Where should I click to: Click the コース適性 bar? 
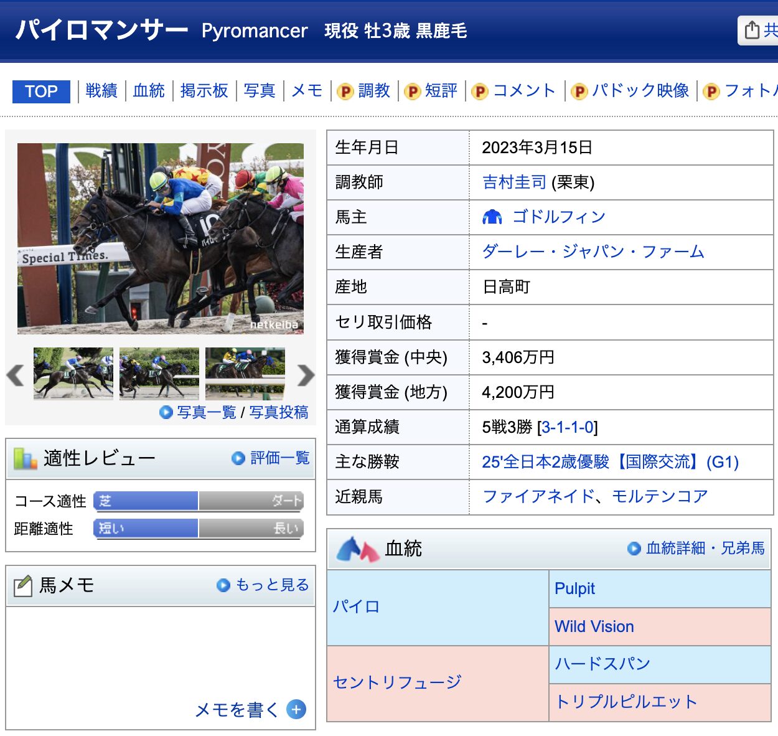point(199,501)
